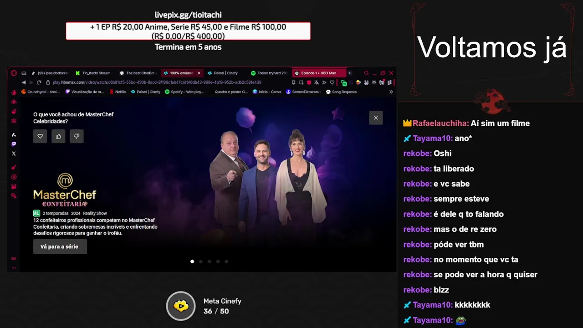Image resolution: width=583 pixels, height=328 pixels.
Task: Open StreamElements bookmark
Action: [304, 92]
